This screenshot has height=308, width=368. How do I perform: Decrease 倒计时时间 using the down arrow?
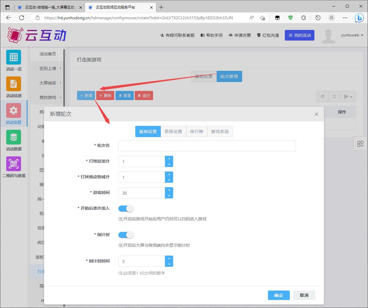(x=169, y=264)
